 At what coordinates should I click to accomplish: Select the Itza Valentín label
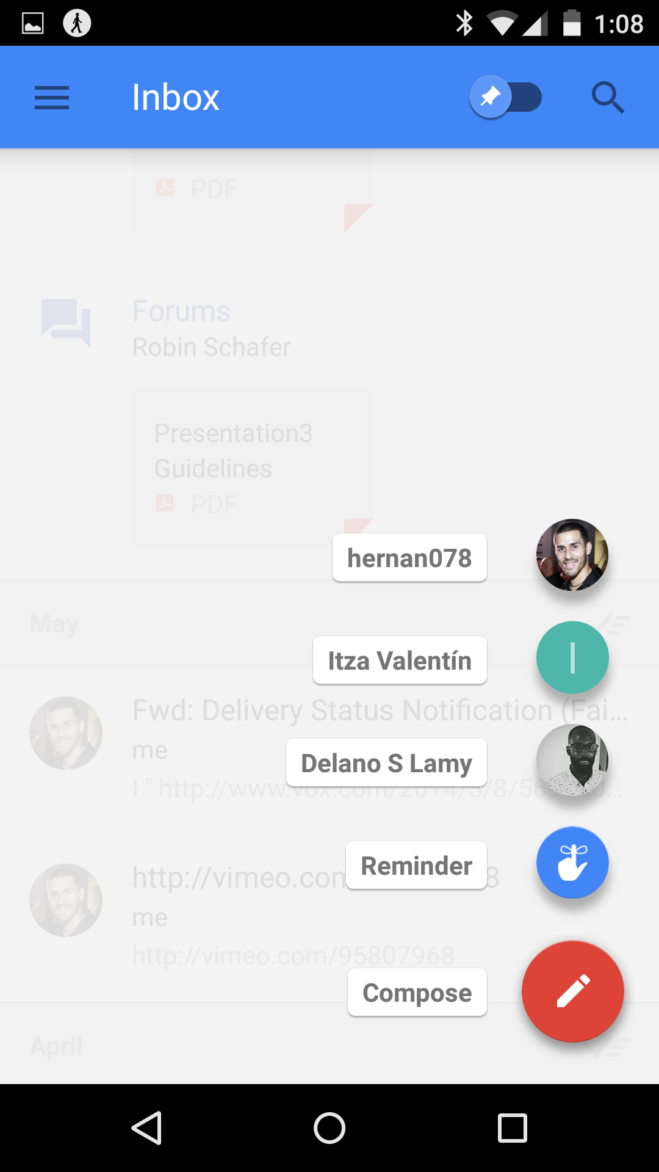click(400, 660)
